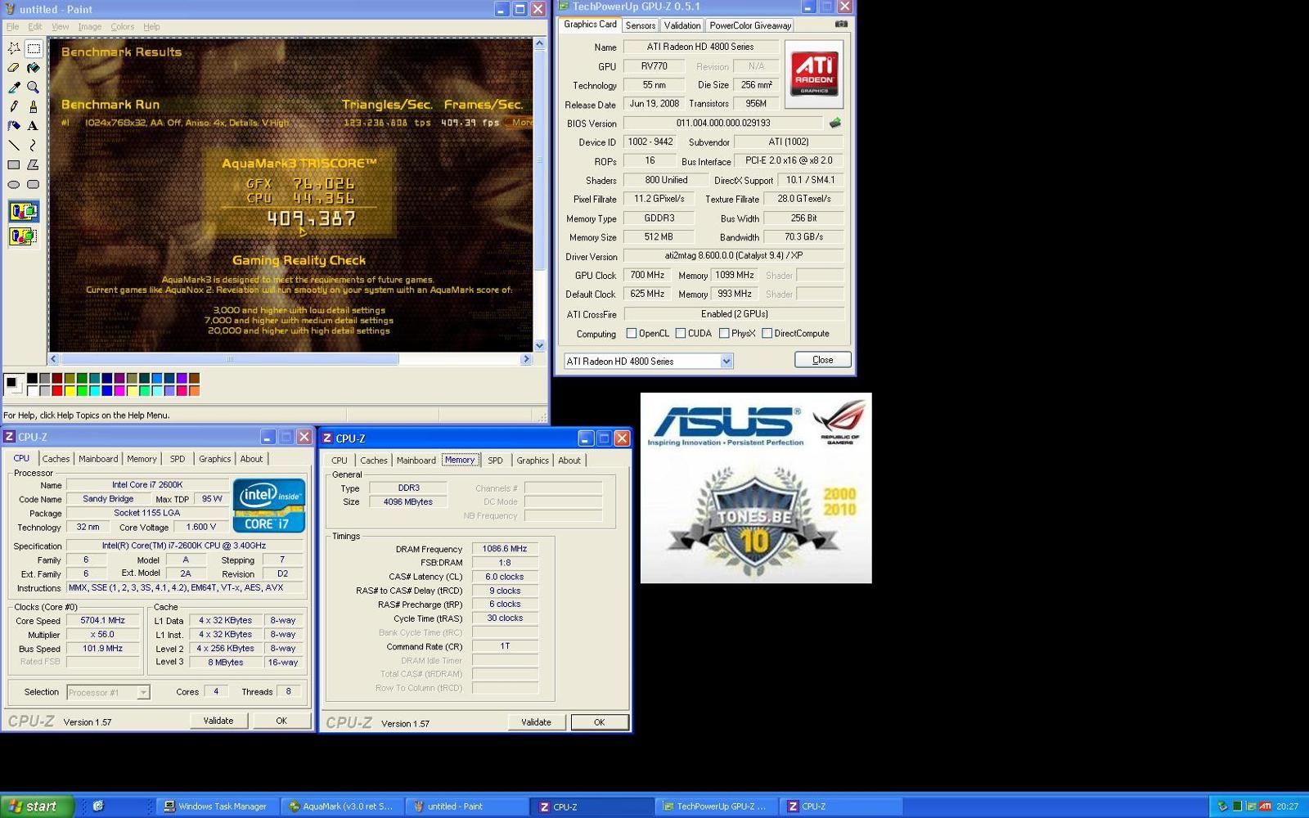Select the Ellipse shape tool
The image size is (1309, 818).
[x=14, y=184]
